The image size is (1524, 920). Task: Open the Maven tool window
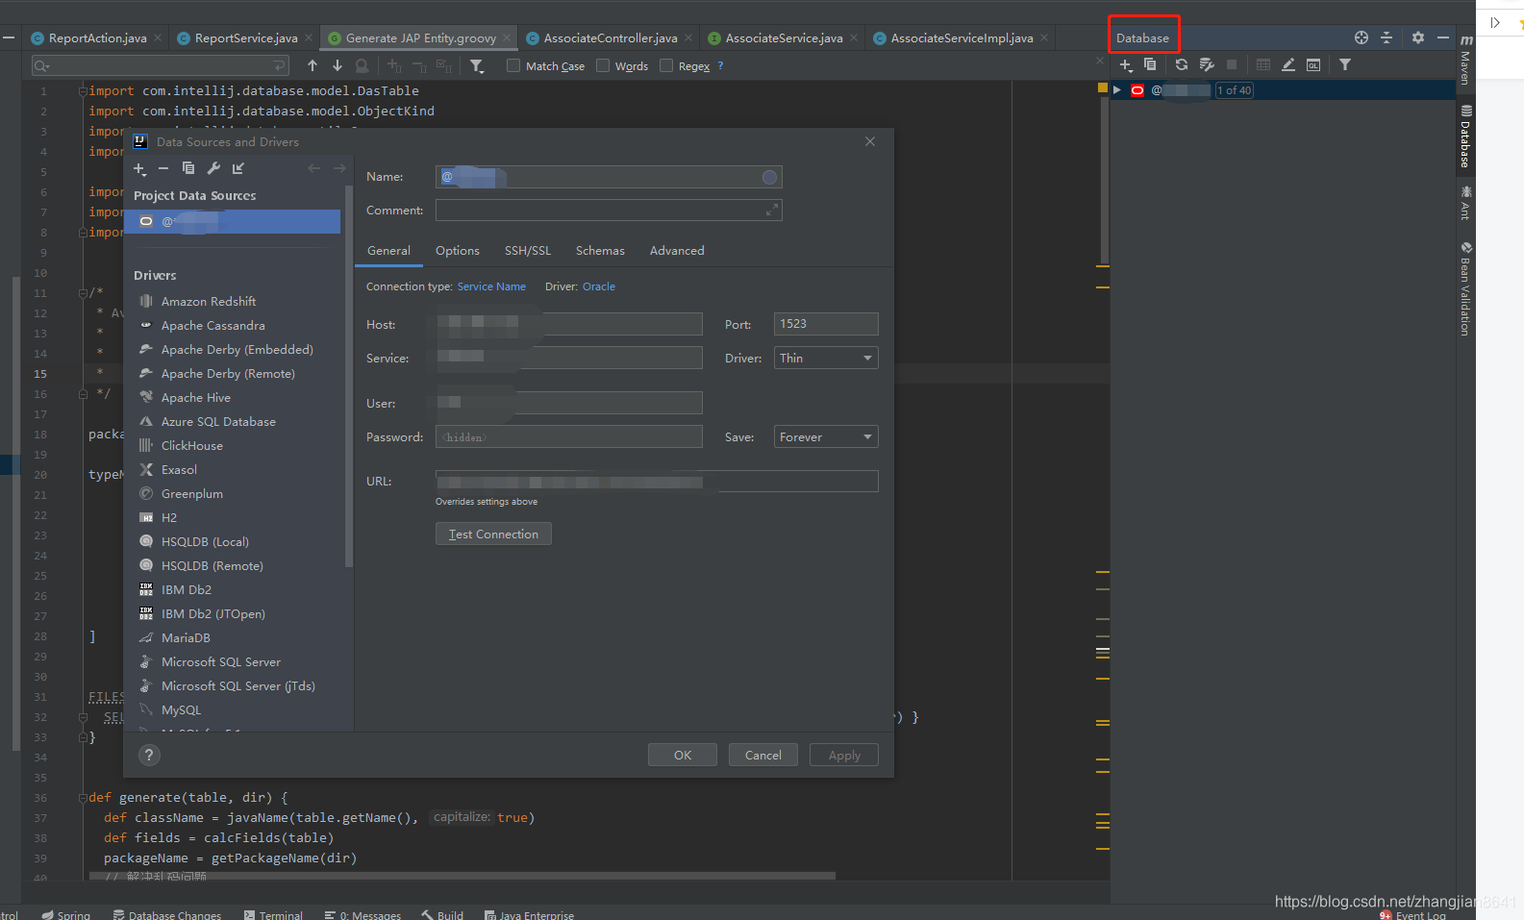point(1465,61)
